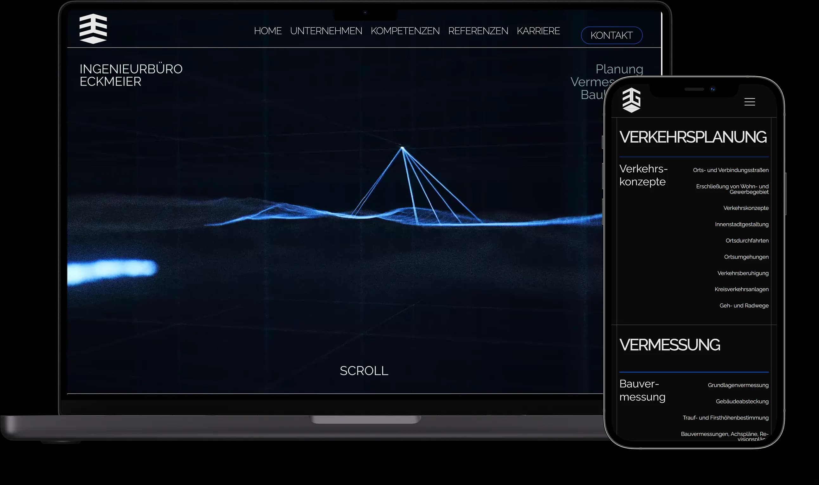This screenshot has width=819, height=485.
Task: Select Innenstadtgestaltung entry
Action: click(x=742, y=224)
